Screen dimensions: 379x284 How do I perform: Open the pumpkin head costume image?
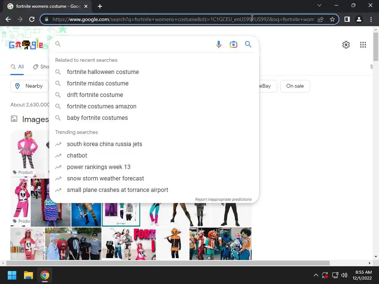point(172,244)
